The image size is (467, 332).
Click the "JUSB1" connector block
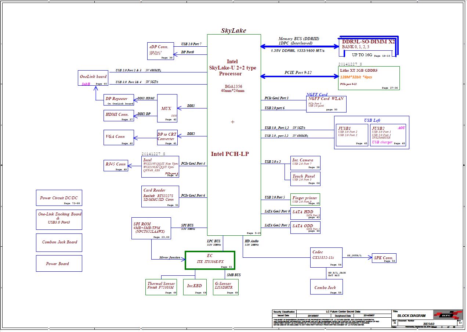pyautogui.click(x=352, y=135)
